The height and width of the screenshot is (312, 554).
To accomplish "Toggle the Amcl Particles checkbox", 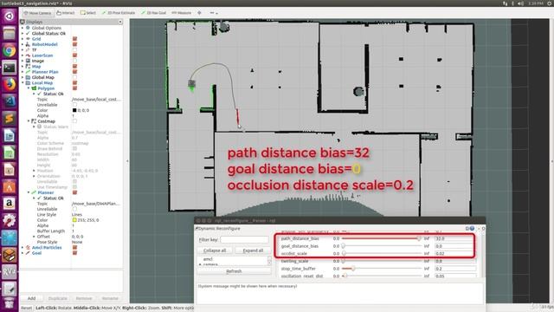I will 75,248.
